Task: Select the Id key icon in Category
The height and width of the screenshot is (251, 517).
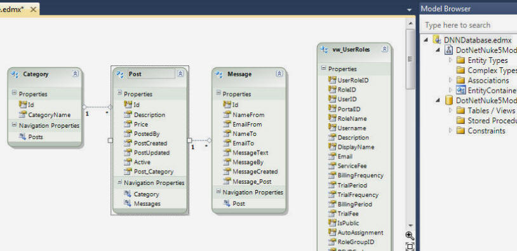Action: pyautogui.click(x=23, y=105)
